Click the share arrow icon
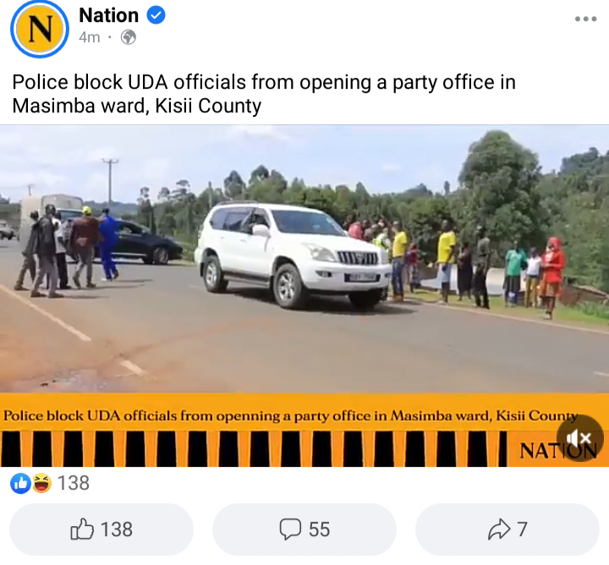 (499, 529)
